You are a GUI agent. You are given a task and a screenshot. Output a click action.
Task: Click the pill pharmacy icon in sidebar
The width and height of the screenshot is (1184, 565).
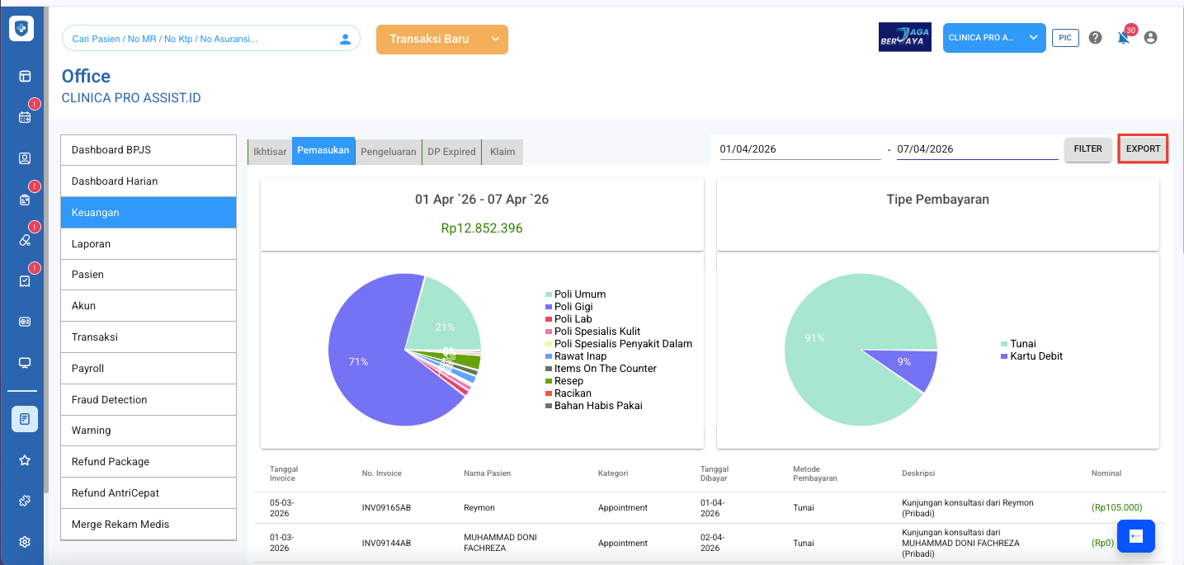[x=25, y=240]
